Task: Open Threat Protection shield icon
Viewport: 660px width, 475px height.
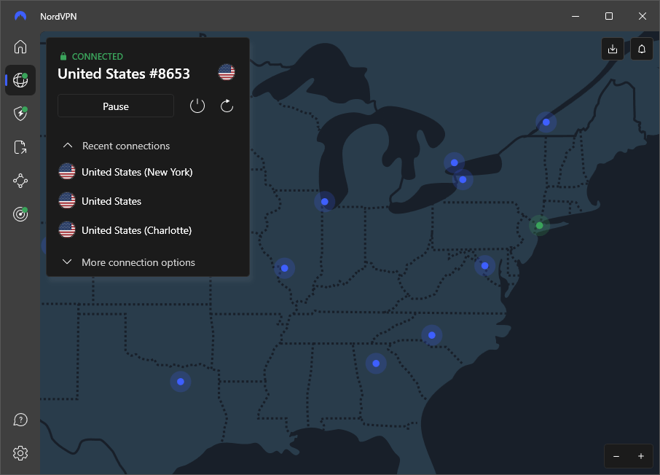Action: click(x=20, y=113)
